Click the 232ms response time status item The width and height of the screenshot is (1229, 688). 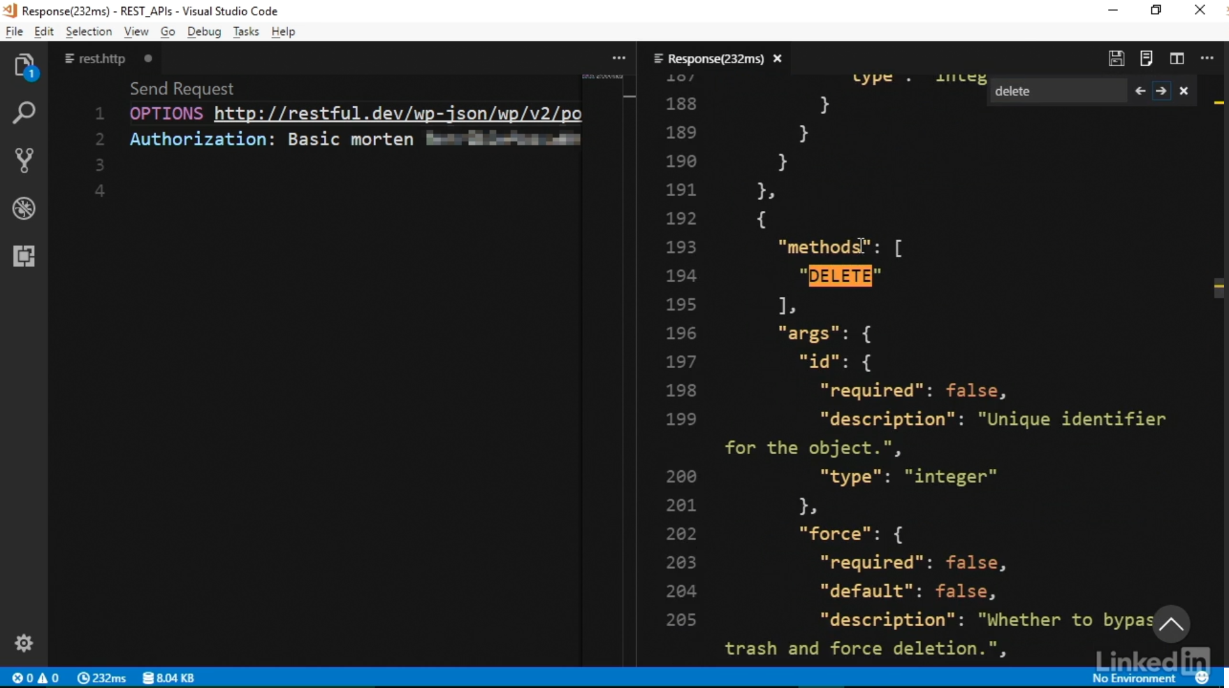102,678
